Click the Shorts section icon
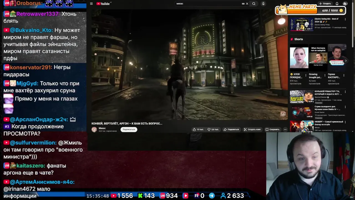This screenshot has width=355, height=200. [292, 39]
